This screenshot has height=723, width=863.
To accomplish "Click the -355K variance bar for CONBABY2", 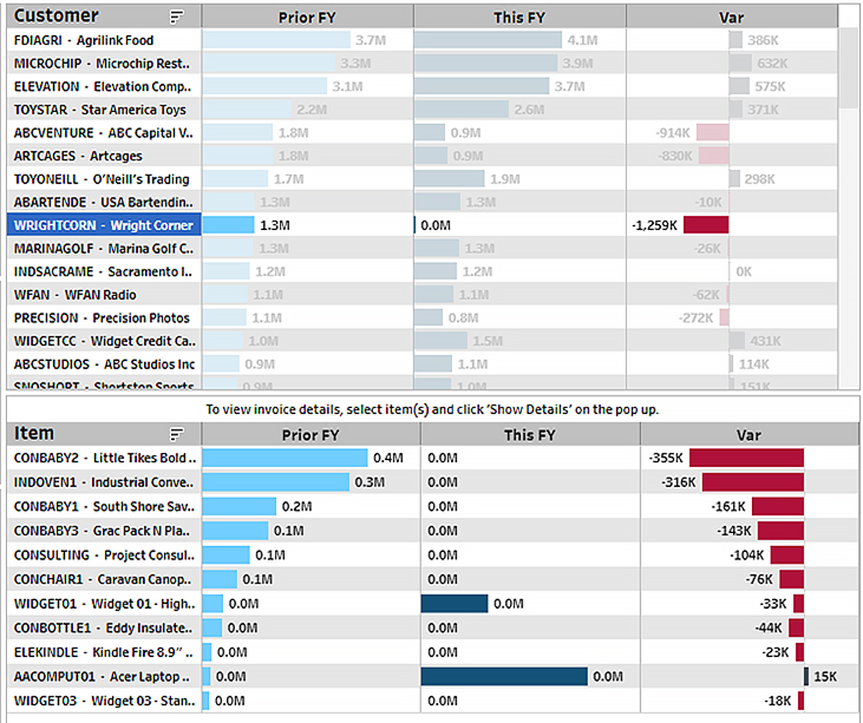I will click(x=746, y=458).
